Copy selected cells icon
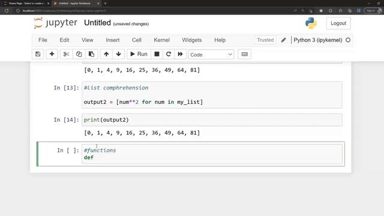Viewport: 384px width, 216px height. click(x=79, y=54)
